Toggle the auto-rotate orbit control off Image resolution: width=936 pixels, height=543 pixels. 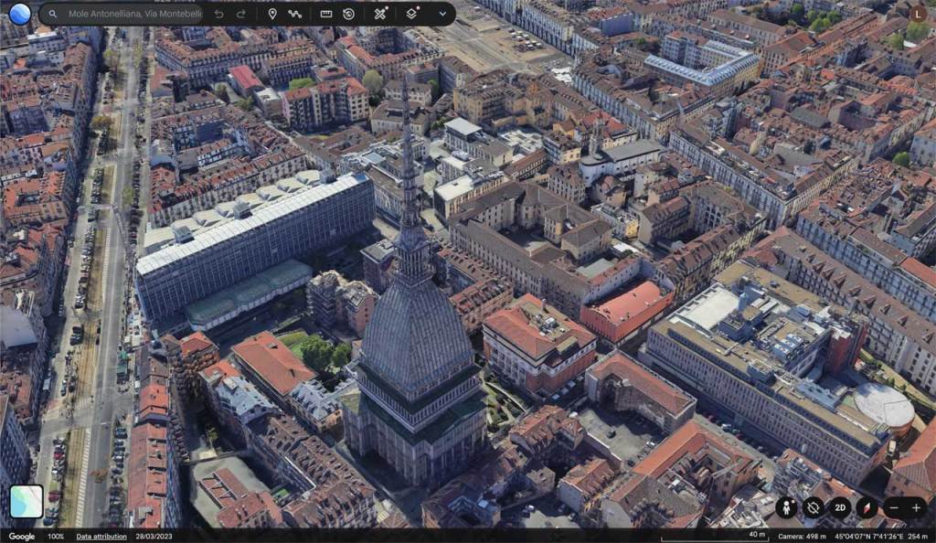pos(813,507)
